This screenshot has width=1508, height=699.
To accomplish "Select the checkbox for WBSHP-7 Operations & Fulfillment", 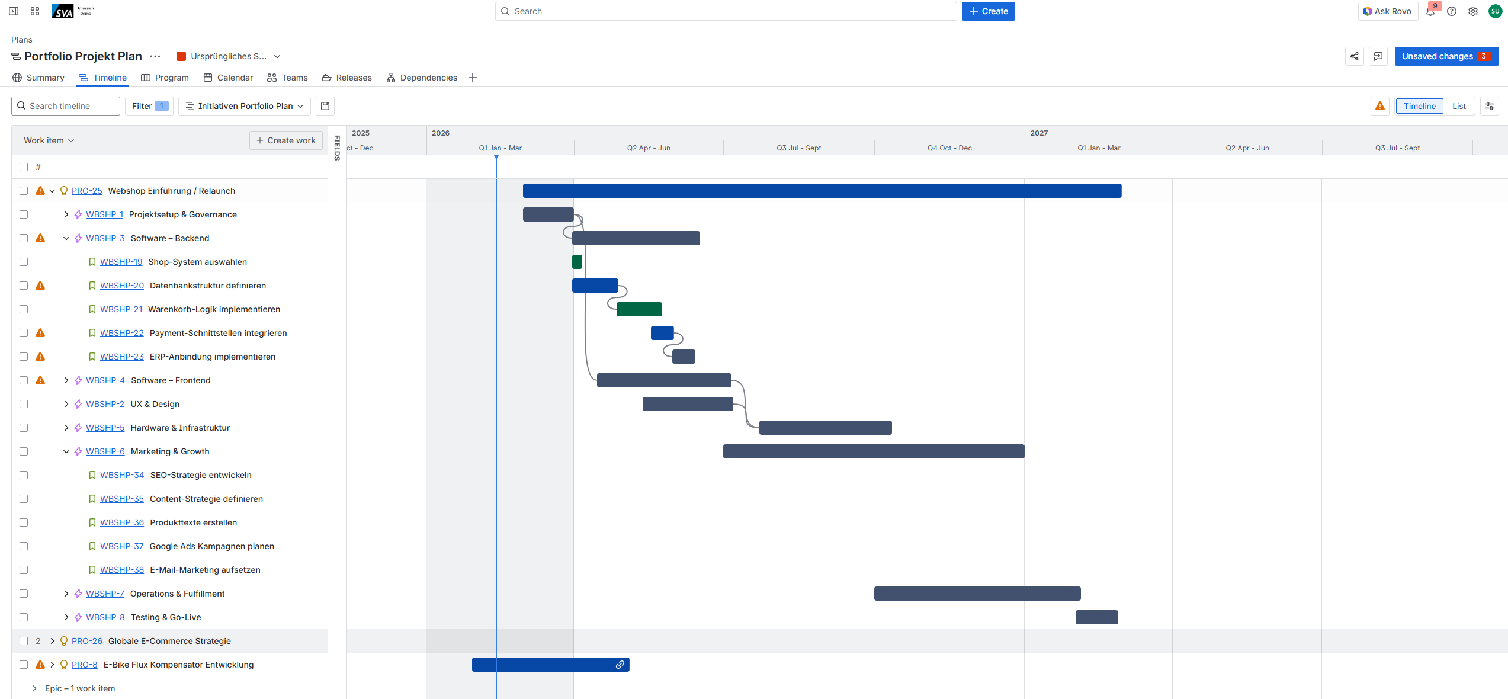I will pos(24,594).
